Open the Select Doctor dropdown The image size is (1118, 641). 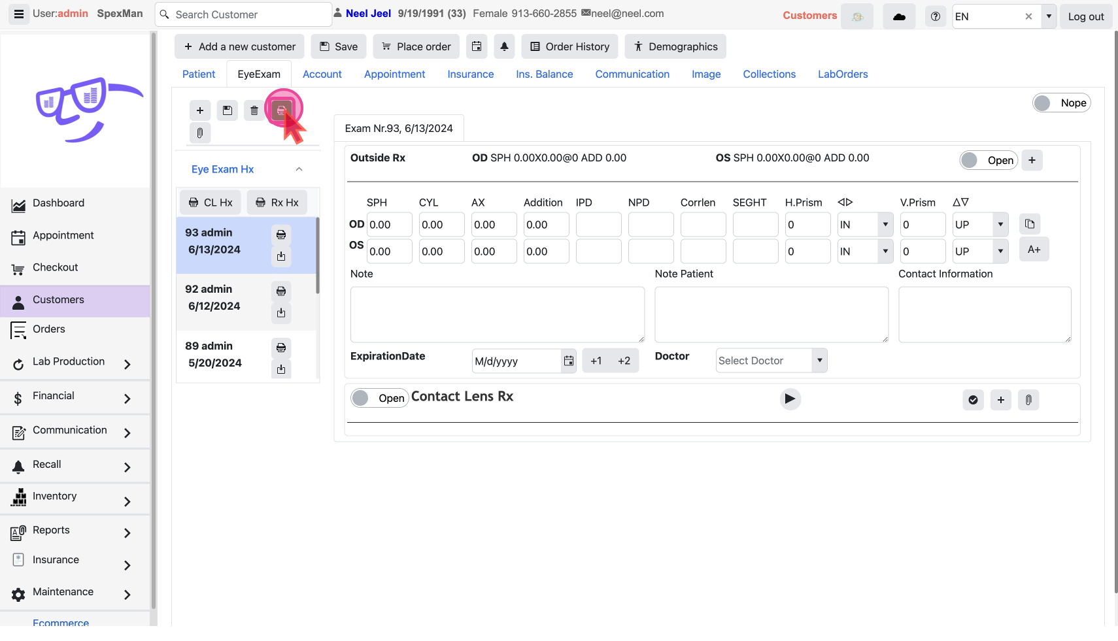771,361
